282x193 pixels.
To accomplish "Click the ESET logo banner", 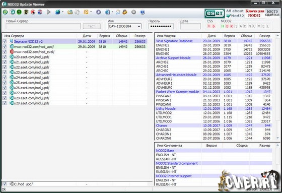I will pos(215,13).
